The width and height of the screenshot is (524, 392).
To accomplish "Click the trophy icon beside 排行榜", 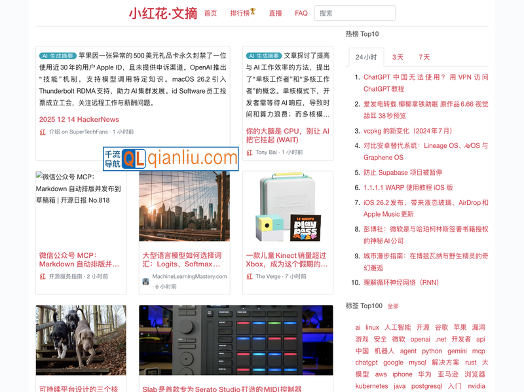I will pyautogui.click(x=253, y=12).
